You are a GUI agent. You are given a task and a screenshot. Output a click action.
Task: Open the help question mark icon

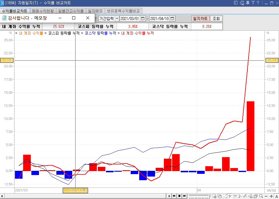click(258, 3)
